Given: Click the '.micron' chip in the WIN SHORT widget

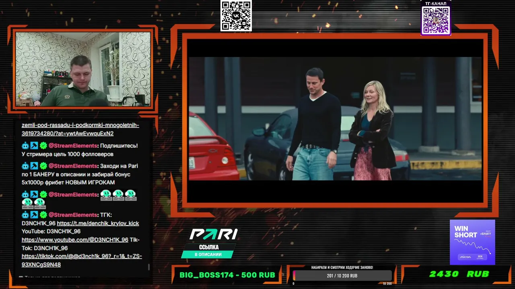Looking at the screenshot, I should 466,257.
